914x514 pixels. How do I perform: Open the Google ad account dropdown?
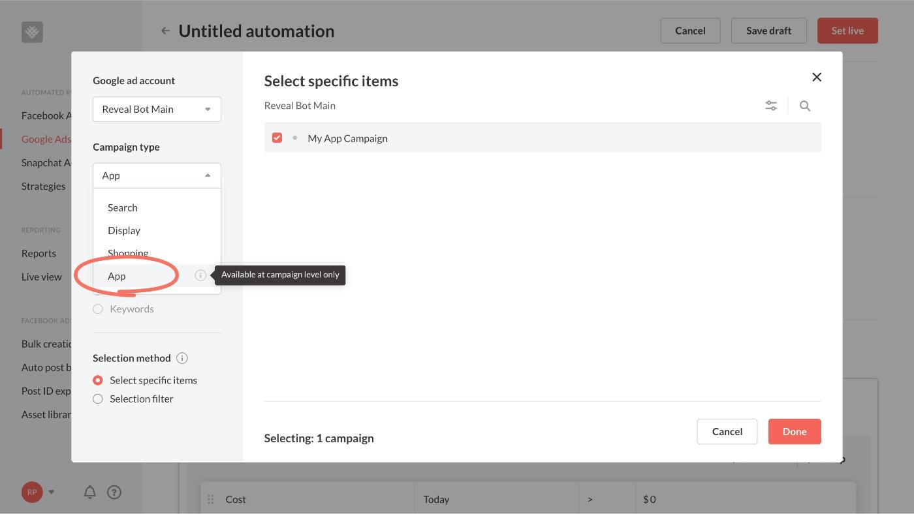point(157,109)
